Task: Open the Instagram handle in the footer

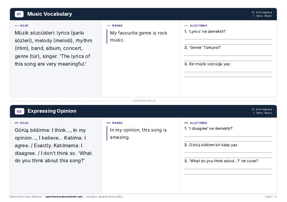Action: tap(105, 197)
